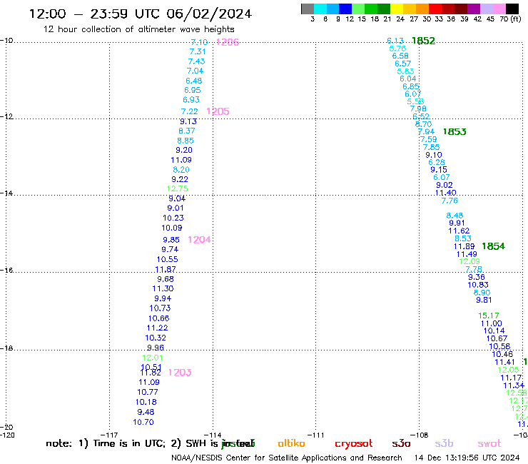Click the pink time marker 1205
Screen dimensions: 528x464
pos(218,111)
